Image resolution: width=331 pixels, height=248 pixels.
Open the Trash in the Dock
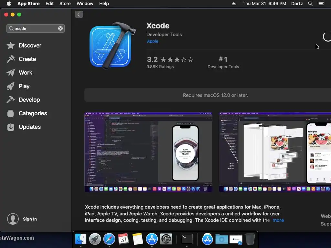(250, 239)
